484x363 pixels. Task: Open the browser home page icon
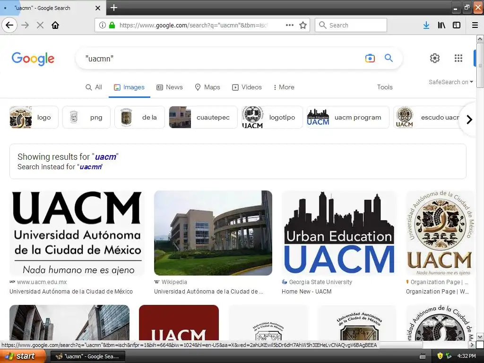[x=55, y=25]
